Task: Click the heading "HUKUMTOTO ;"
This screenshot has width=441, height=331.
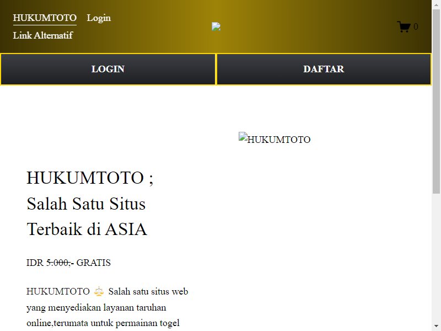Action: tap(90, 178)
